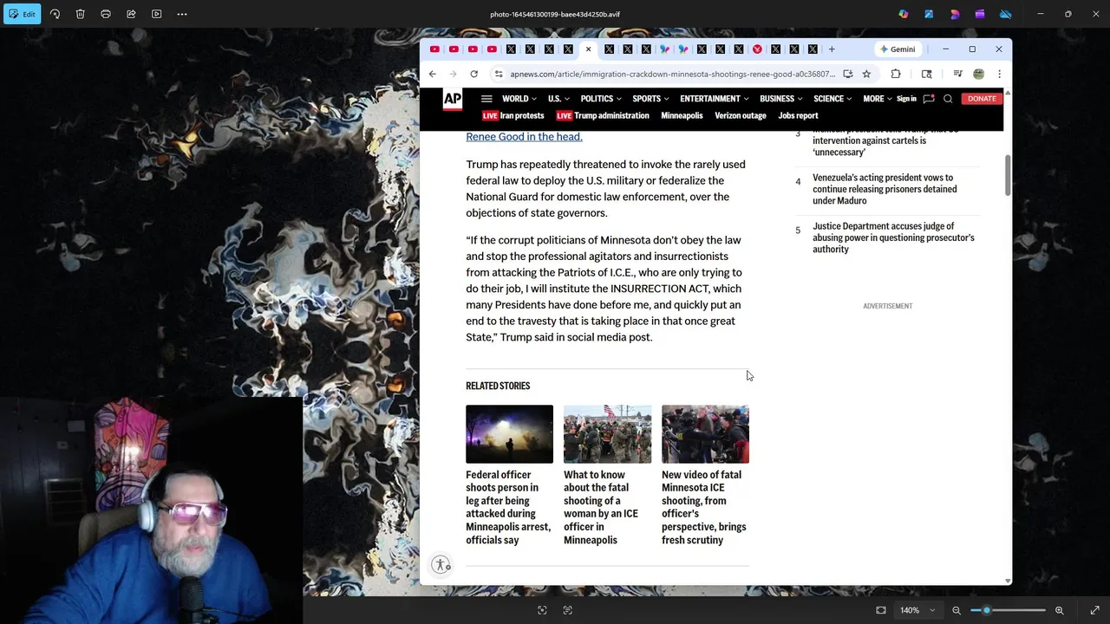Click the Gemini button in Chrome
Screen dimensions: 1110x624
pyautogui.click(x=897, y=49)
